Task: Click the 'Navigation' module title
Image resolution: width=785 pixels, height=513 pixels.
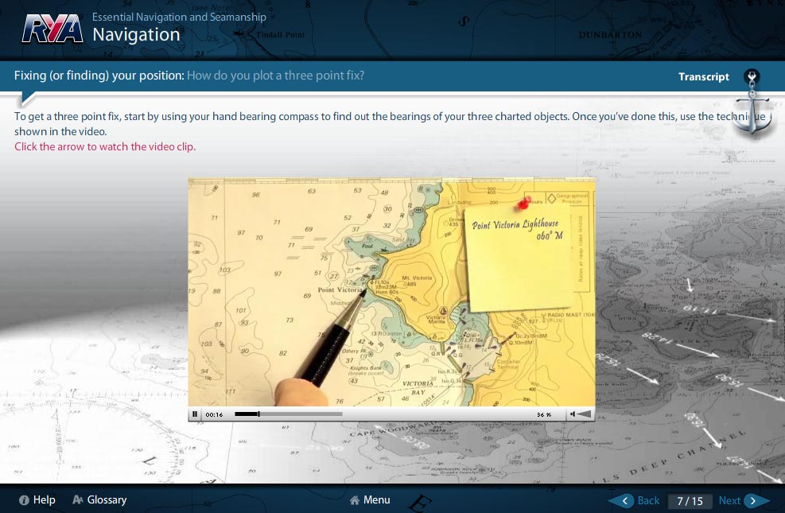Action: pos(136,34)
